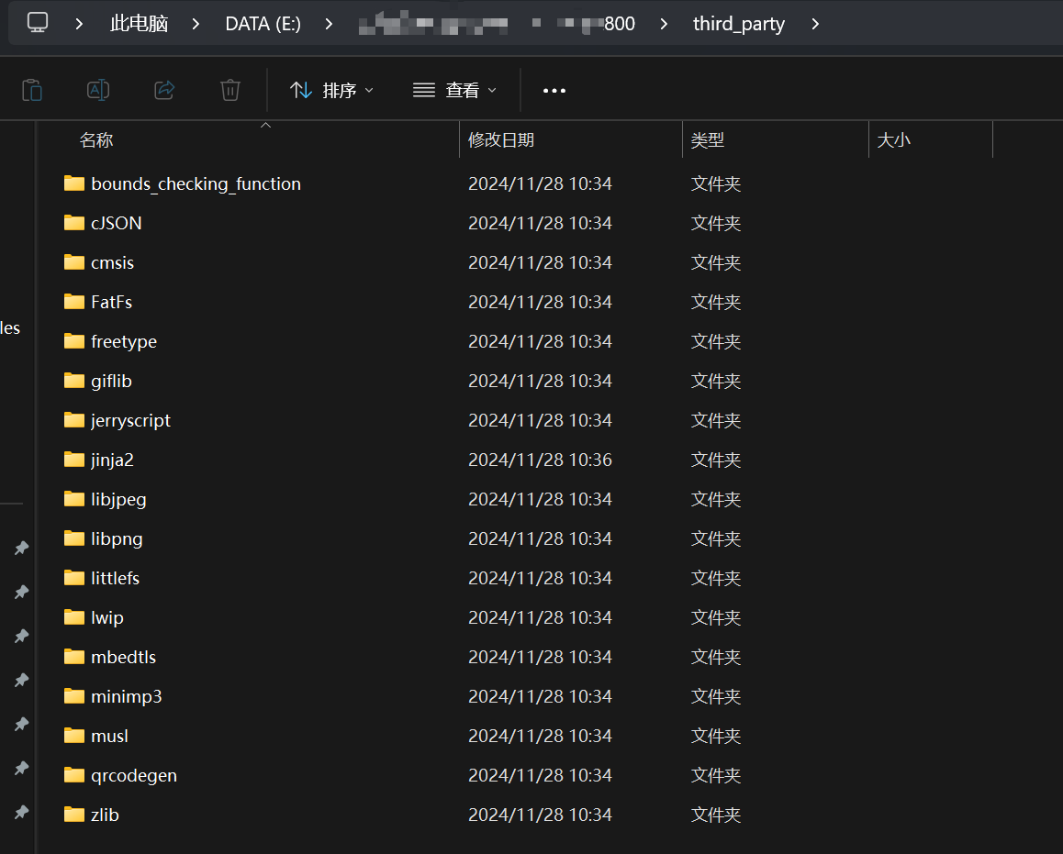The image size is (1063, 854).
Task: Click the freetype folder name
Action: [x=124, y=342]
